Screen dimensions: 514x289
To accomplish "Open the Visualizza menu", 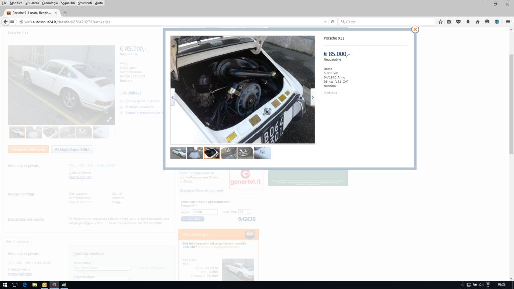I will click(32, 3).
